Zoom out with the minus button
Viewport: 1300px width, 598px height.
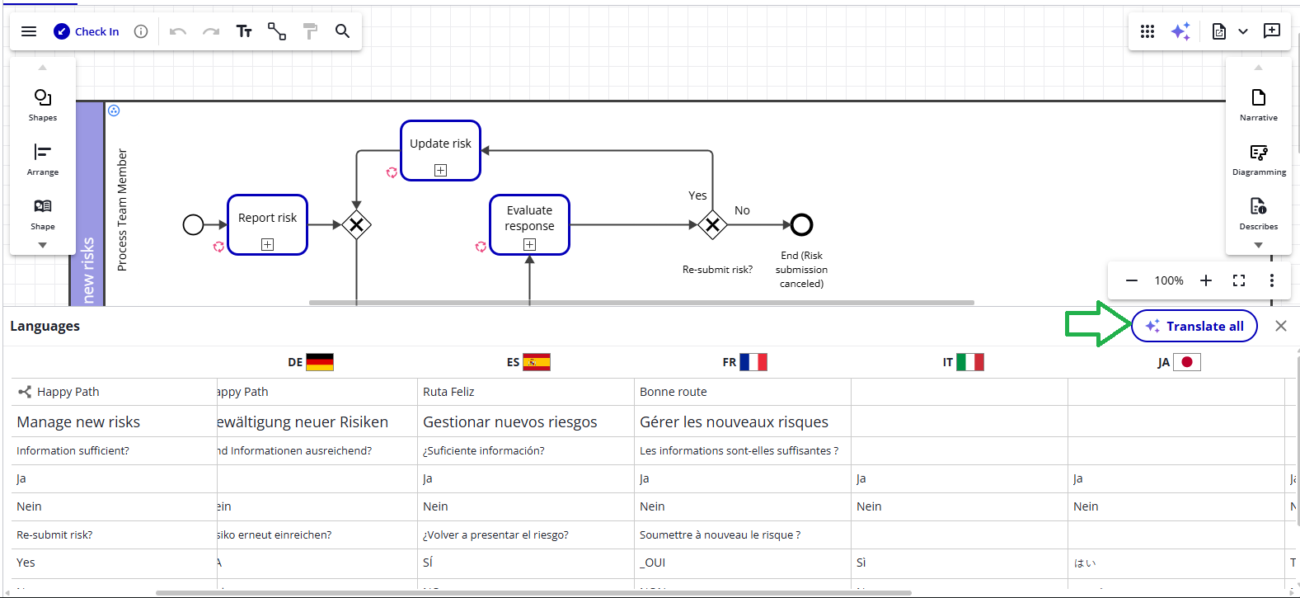(x=1132, y=280)
